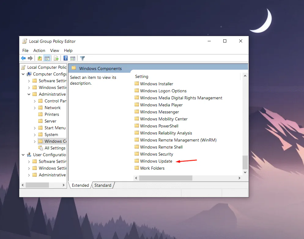The image size is (304, 239).
Task: Open the Help menu
Action: 68,50
